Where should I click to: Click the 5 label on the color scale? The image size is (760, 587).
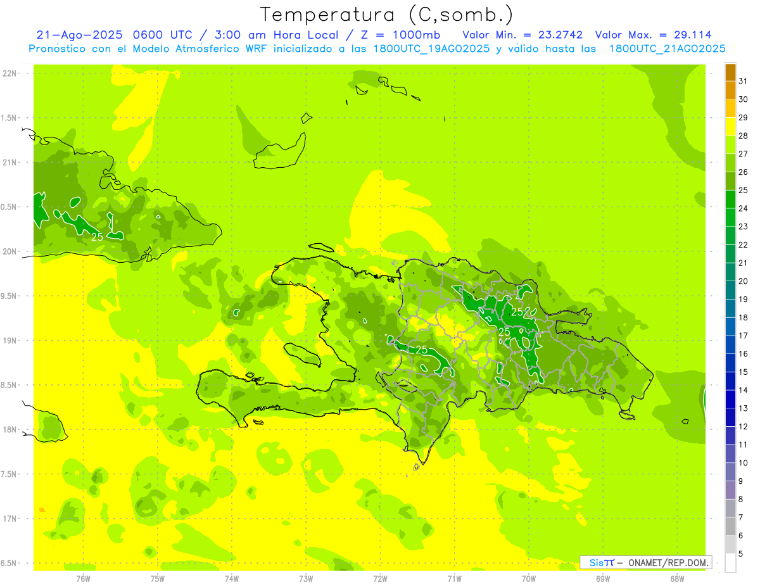tap(741, 553)
